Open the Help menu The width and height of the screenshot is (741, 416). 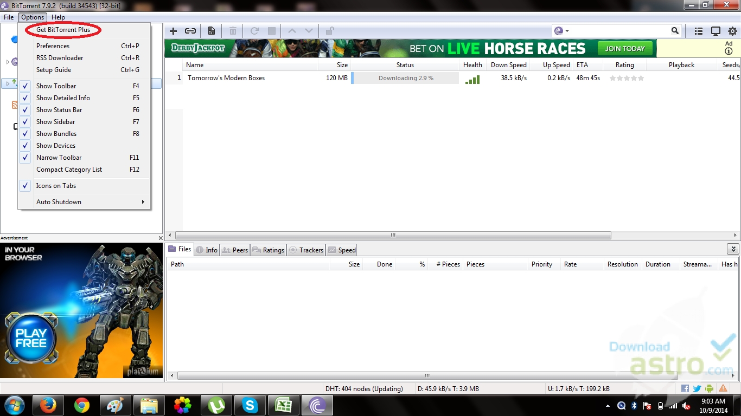point(58,17)
